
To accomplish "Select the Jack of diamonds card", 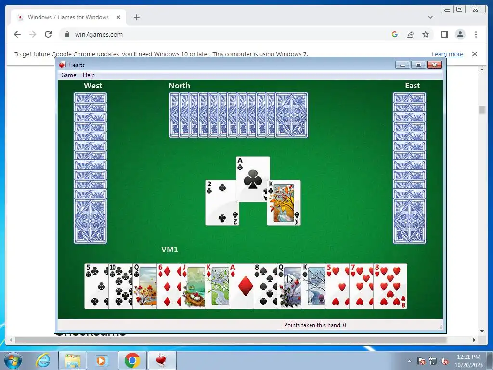I will pos(193,286).
